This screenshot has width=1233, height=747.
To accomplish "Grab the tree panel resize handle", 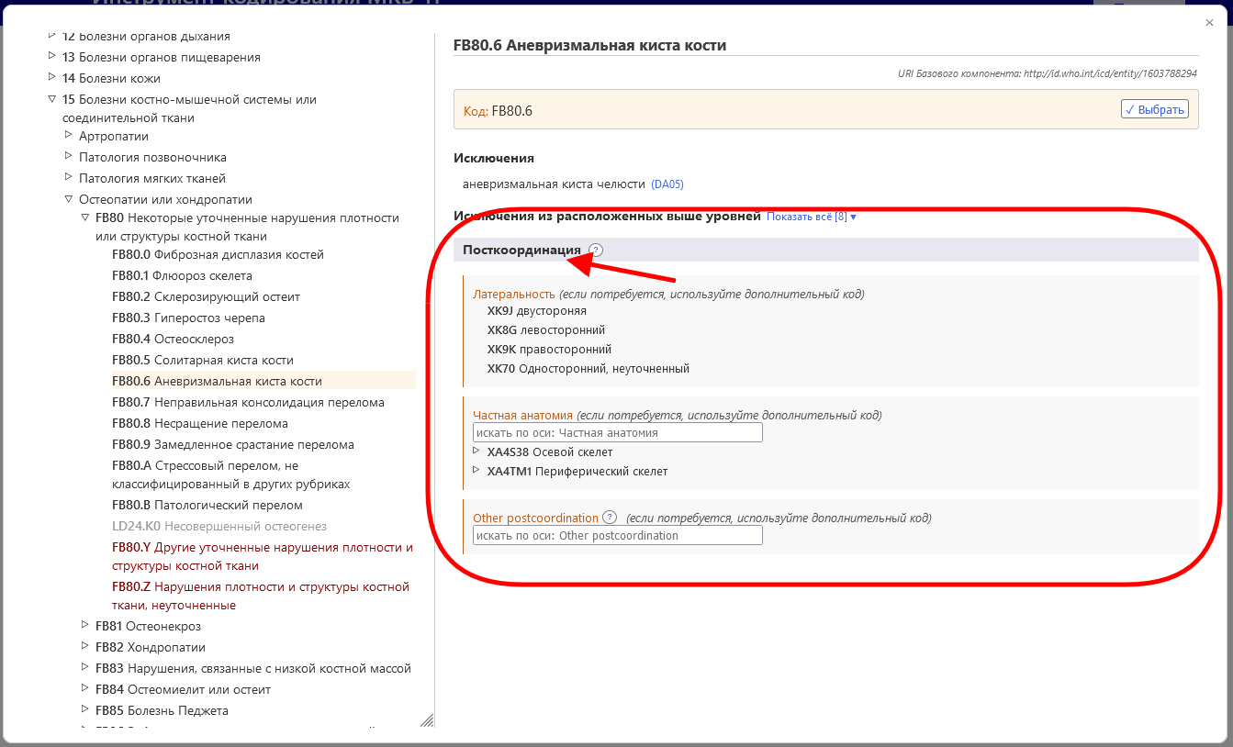I will point(427,720).
